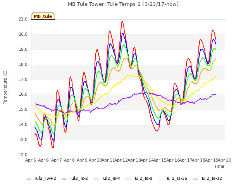
Task: Click the Apr 11 x-axis label
Action: (x=108, y=160)
